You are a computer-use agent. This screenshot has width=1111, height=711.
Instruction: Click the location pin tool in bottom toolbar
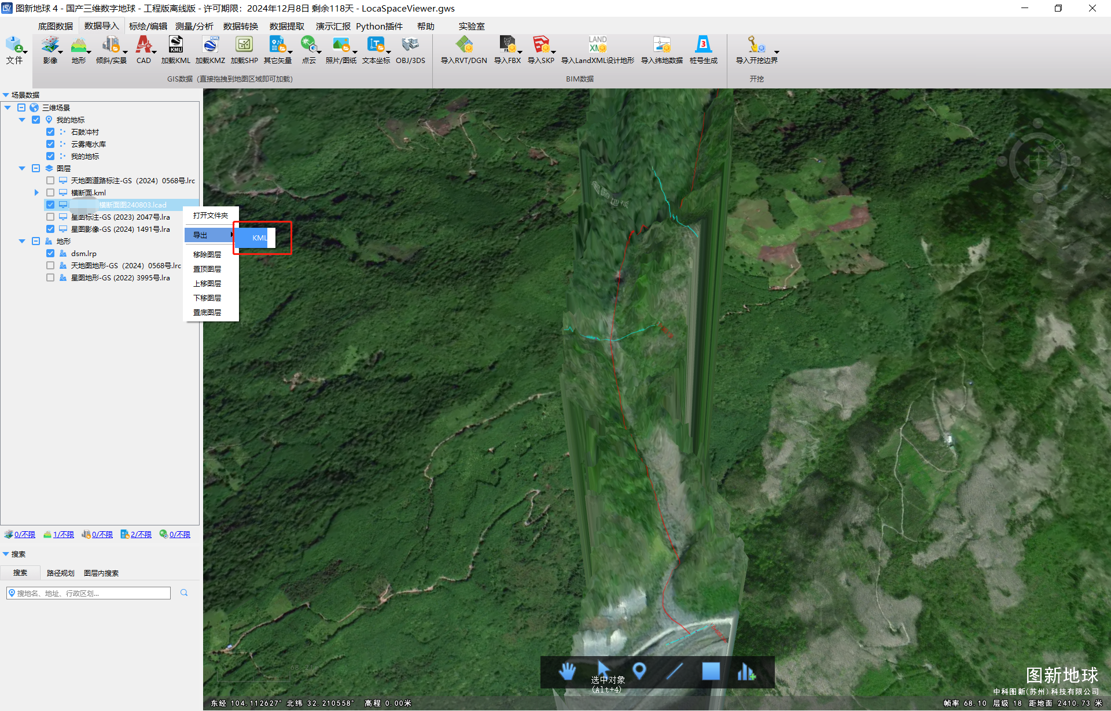tap(639, 671)
